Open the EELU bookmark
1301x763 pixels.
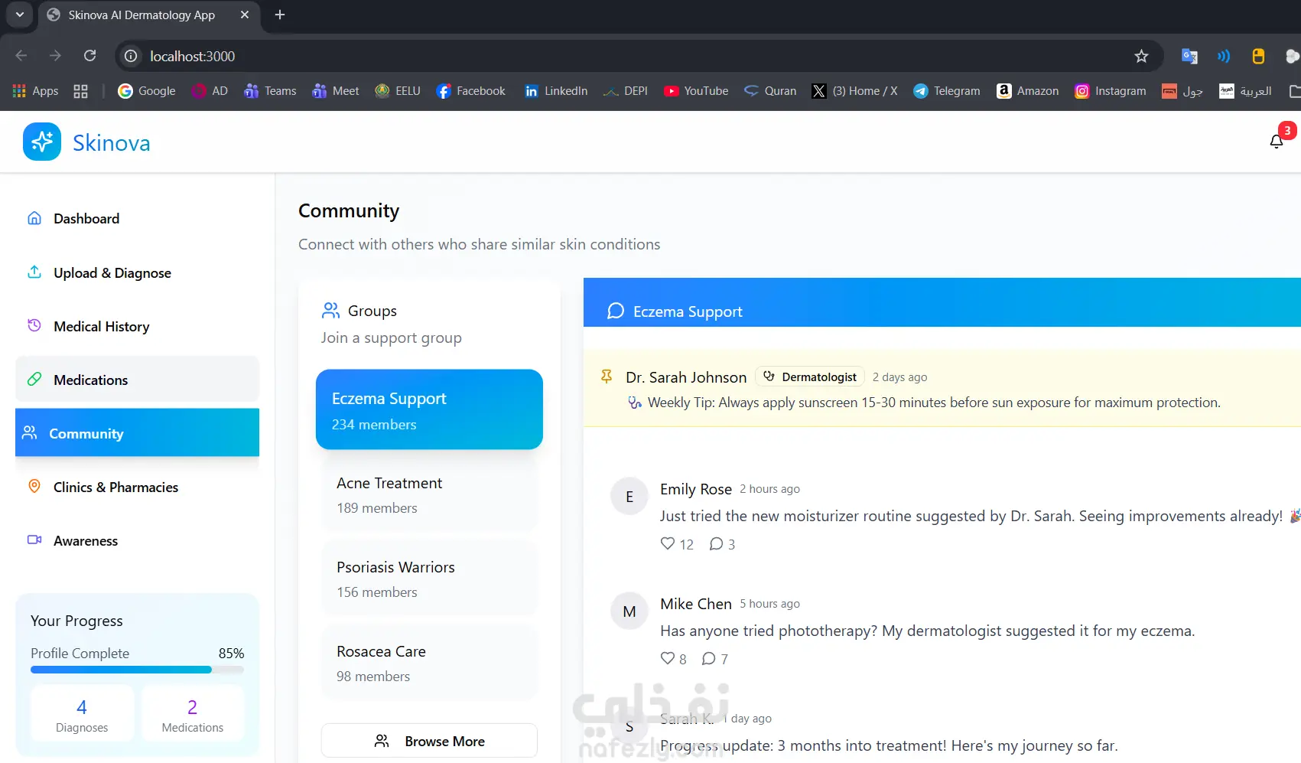point(398,91)
